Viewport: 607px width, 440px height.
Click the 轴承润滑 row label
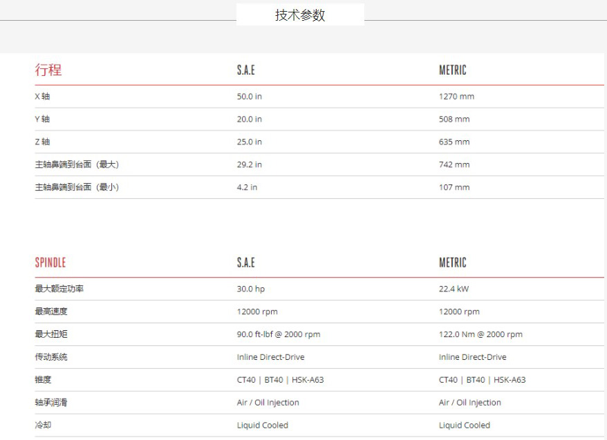pos(51,403)
